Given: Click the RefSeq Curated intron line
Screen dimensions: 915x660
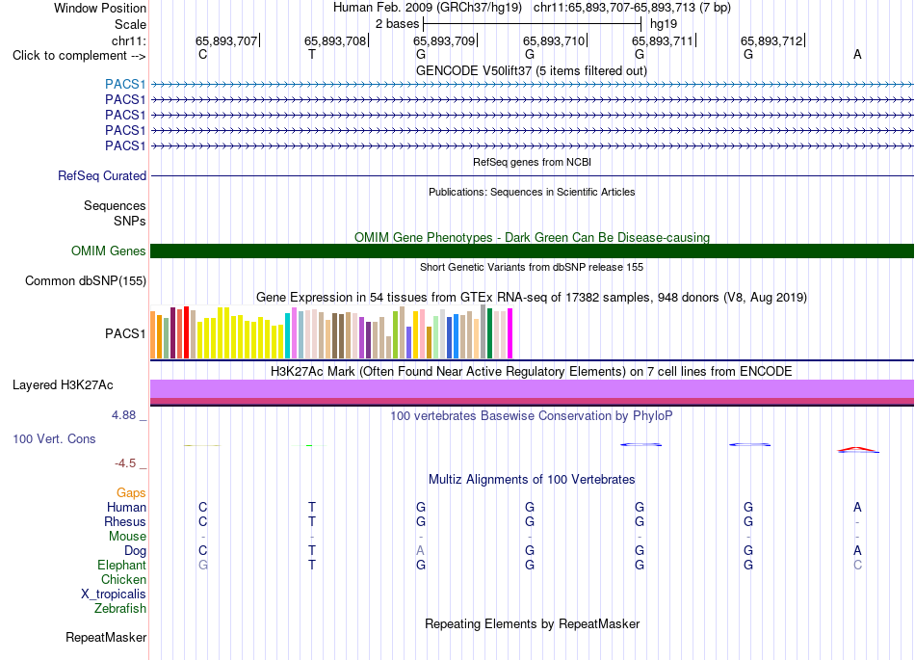Looking at the screenshot, I should (x=532, y=175).
